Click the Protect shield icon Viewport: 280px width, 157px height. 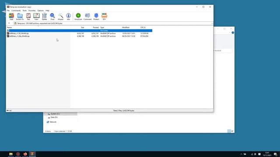96,17
